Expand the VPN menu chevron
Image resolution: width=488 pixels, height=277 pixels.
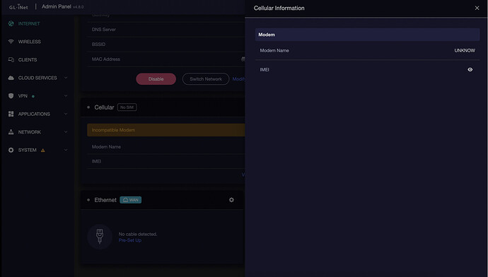pos(66,96)
